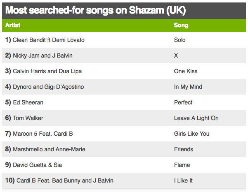Screen dimensions: 248x192
Task: Select the Song column header
Action: pos(181,25)
